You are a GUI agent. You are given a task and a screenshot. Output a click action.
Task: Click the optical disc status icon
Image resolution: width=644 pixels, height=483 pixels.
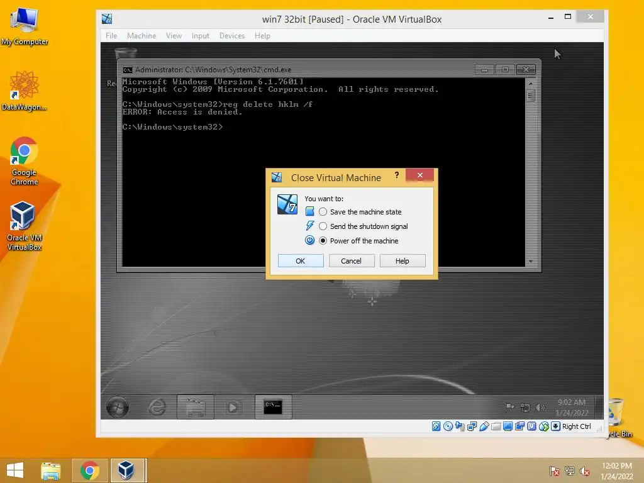tap(448, 426)
